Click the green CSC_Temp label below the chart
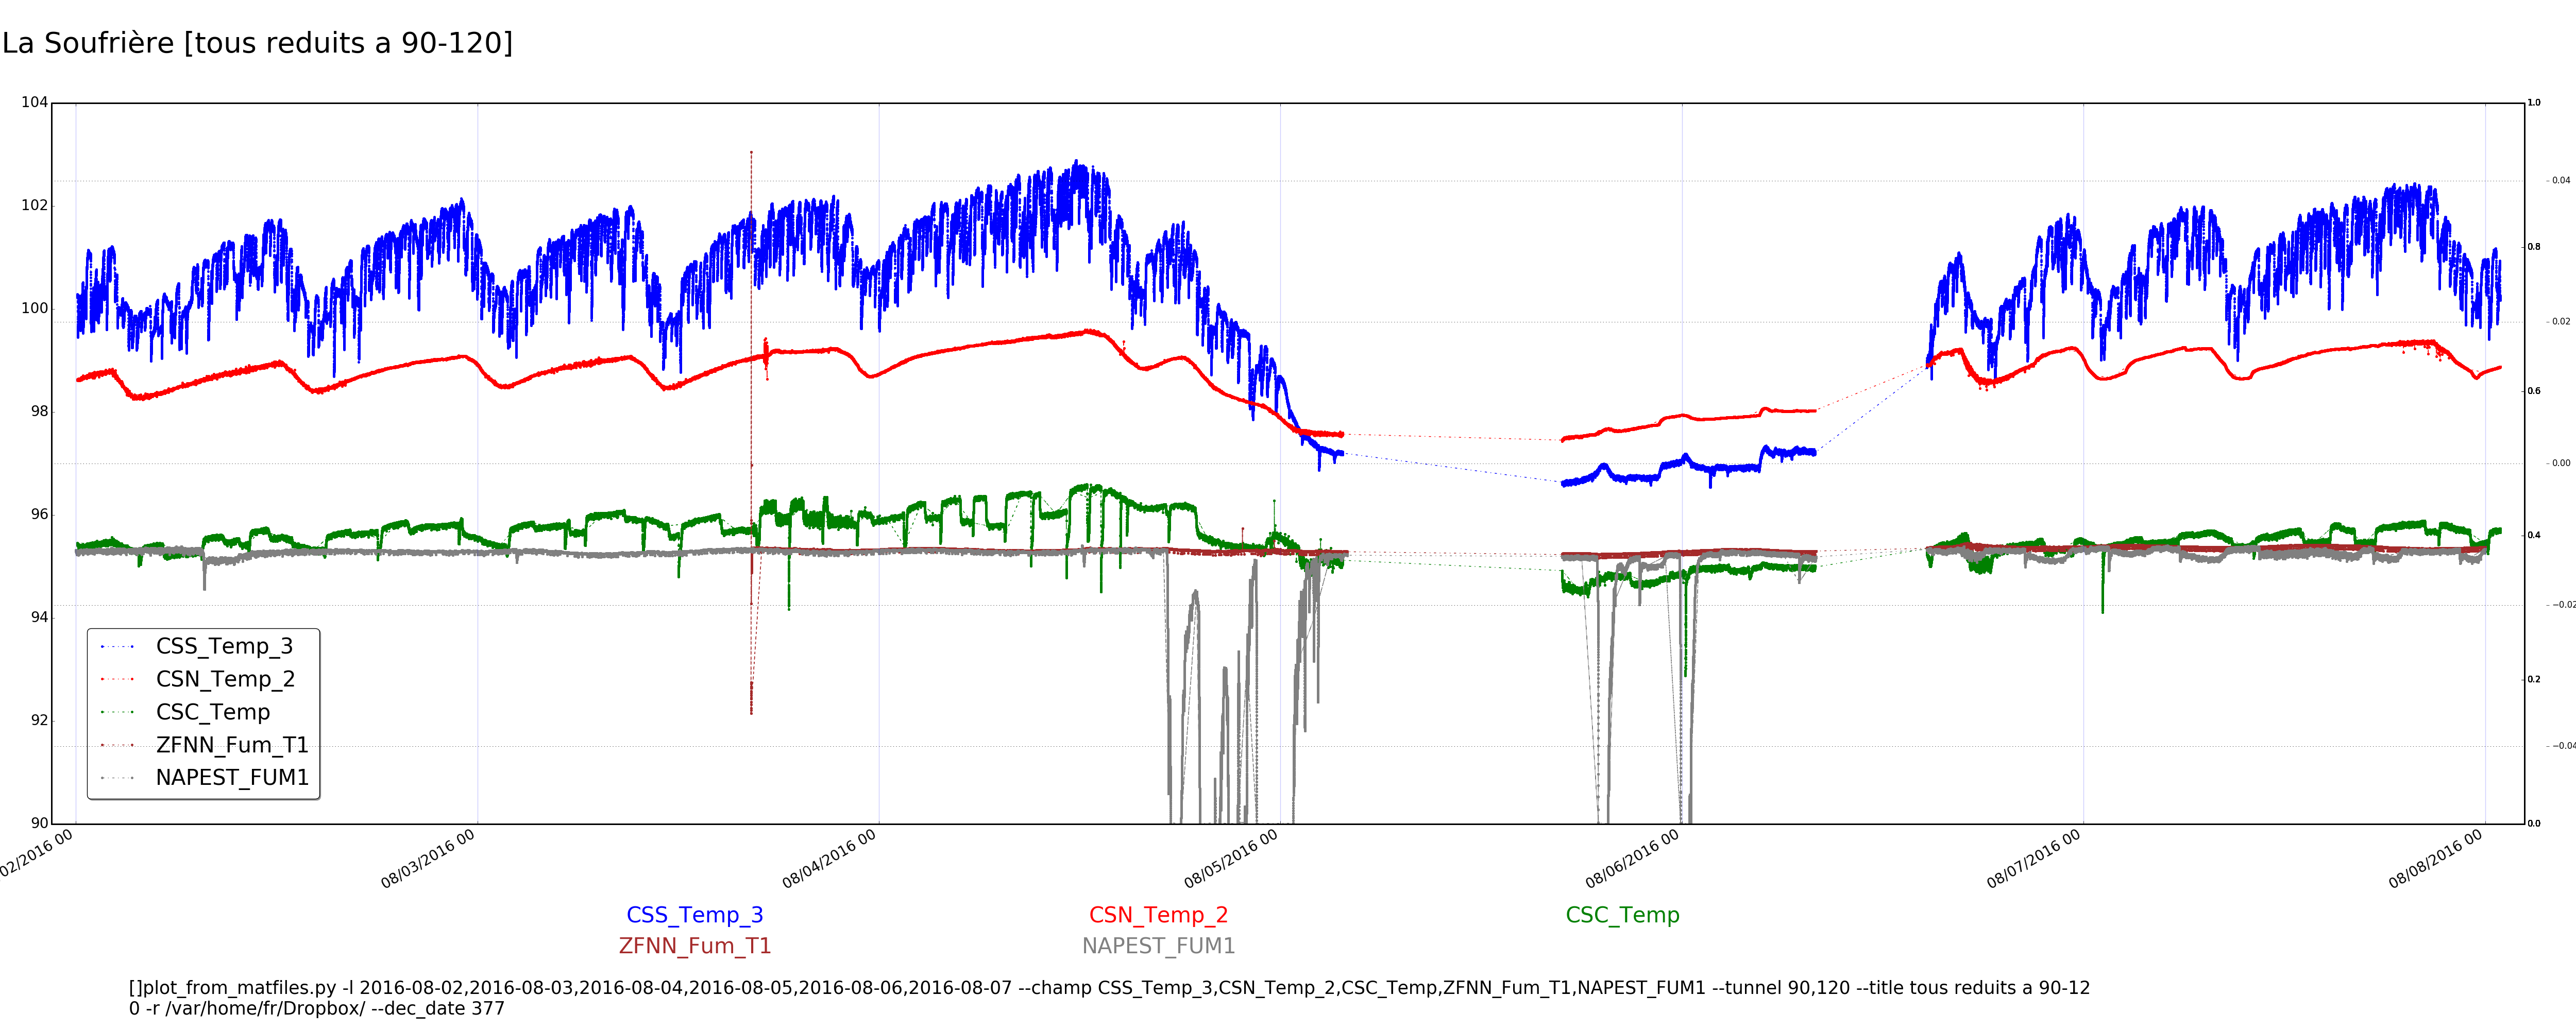 tap(1622, 915)
